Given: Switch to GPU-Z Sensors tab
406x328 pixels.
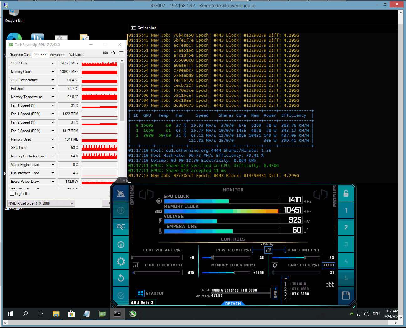Looking at the screenshot, I should (40, 54).
